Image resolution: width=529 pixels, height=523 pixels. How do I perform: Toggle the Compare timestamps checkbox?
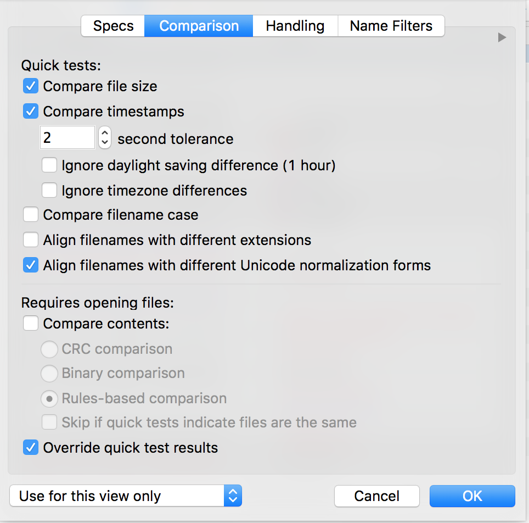tap(31, 111)
